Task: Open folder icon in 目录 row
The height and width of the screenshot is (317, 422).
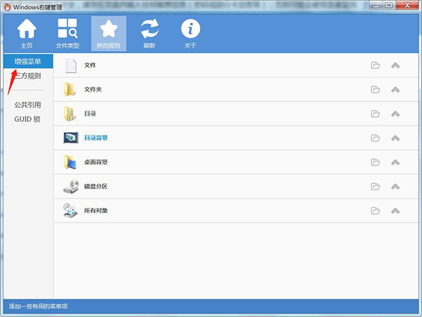Action: click(x=375, y=113)
